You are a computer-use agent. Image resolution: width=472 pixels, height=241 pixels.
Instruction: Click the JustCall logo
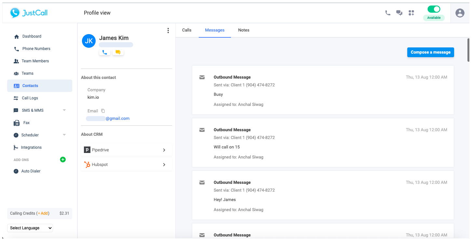coord(29,13)
